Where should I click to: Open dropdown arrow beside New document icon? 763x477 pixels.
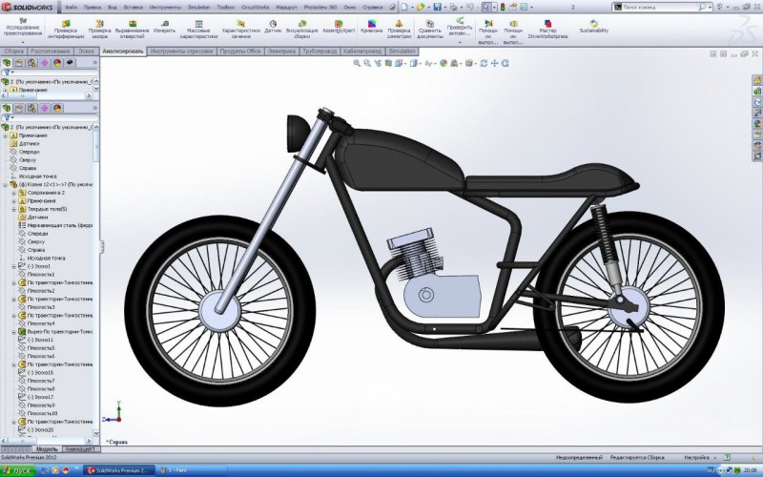coord(412,8)
